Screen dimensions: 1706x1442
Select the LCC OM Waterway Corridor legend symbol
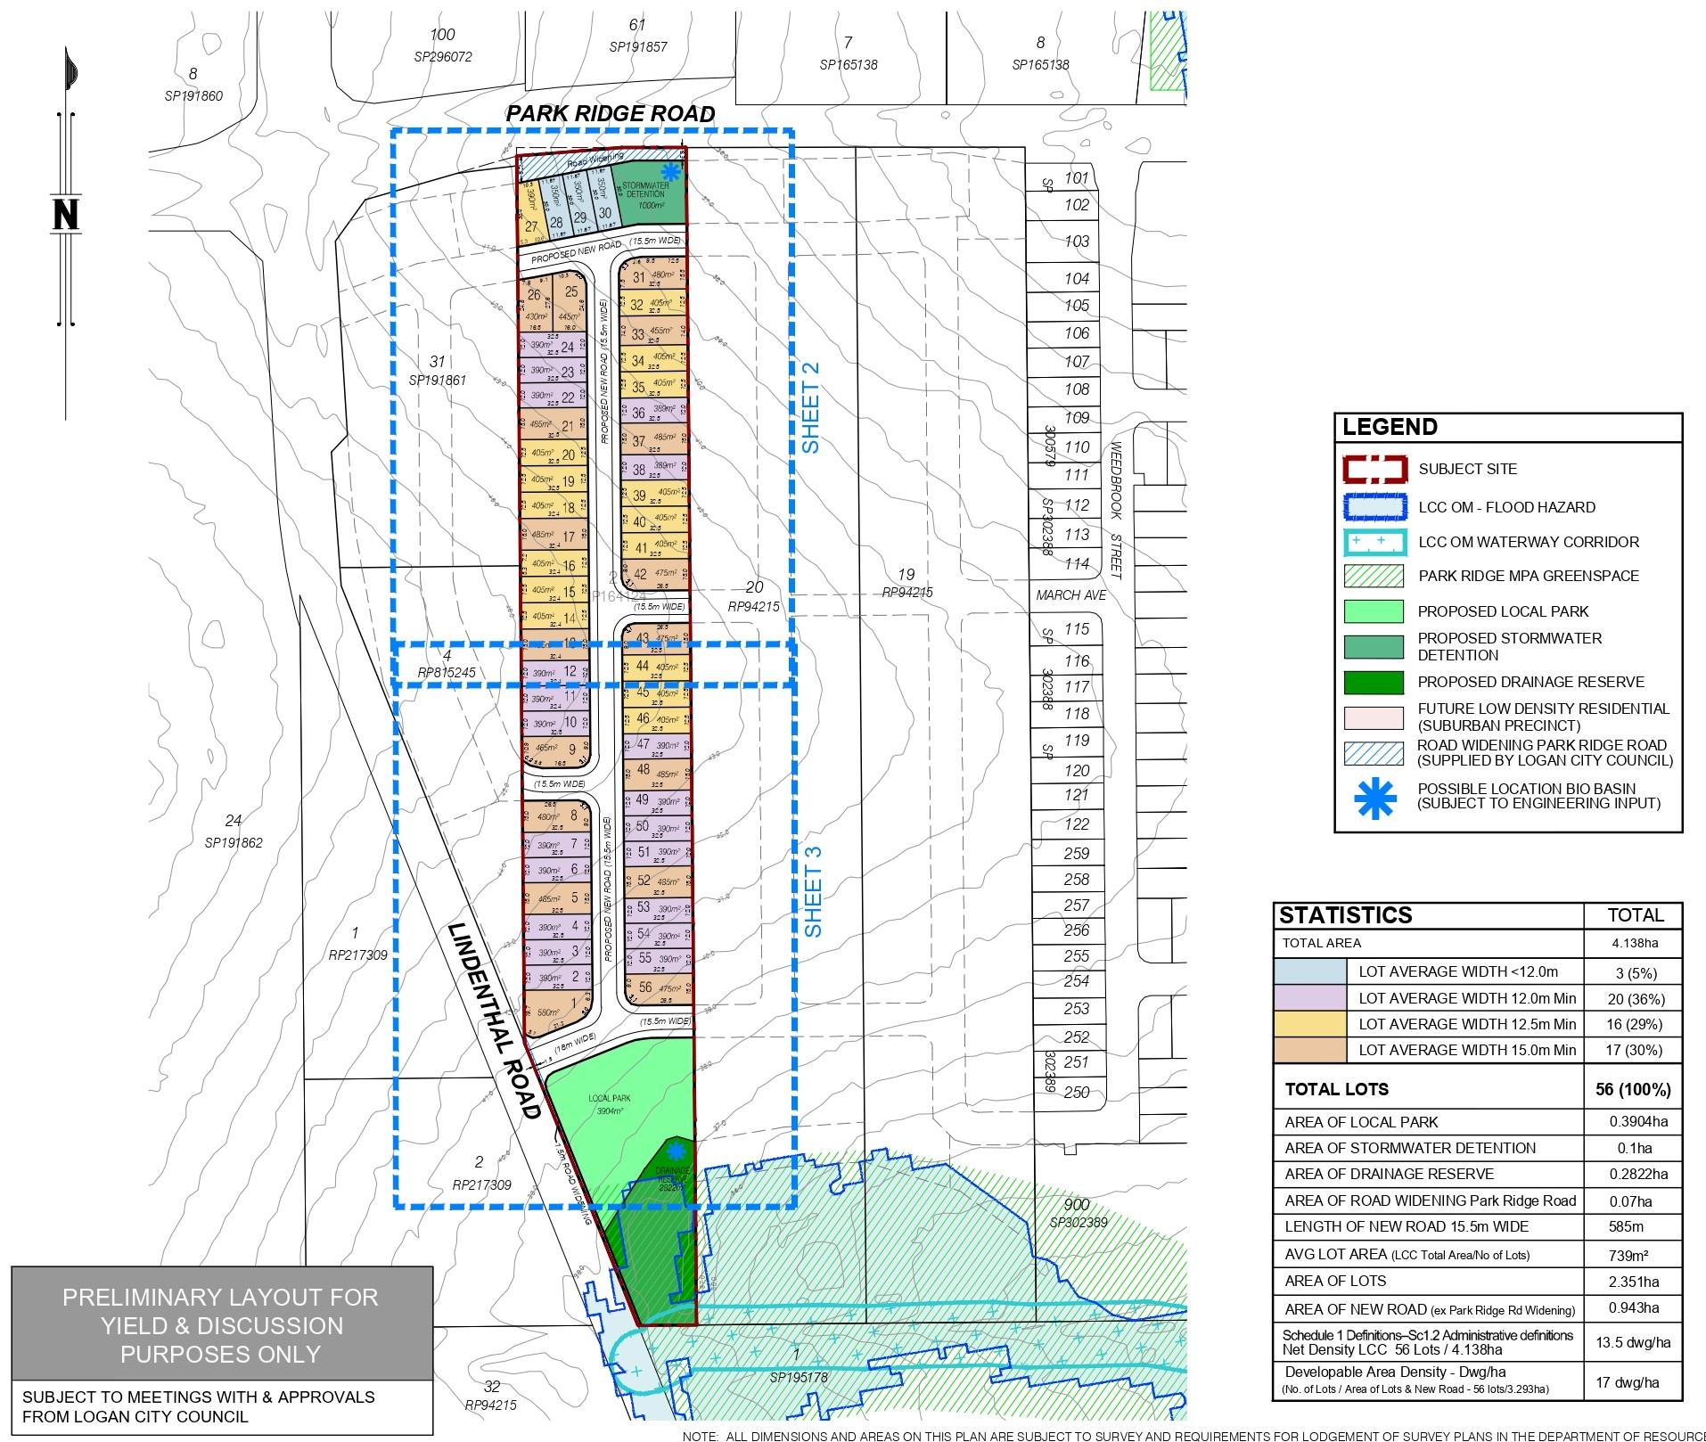pyautogui.click(x=1374, y=542)
